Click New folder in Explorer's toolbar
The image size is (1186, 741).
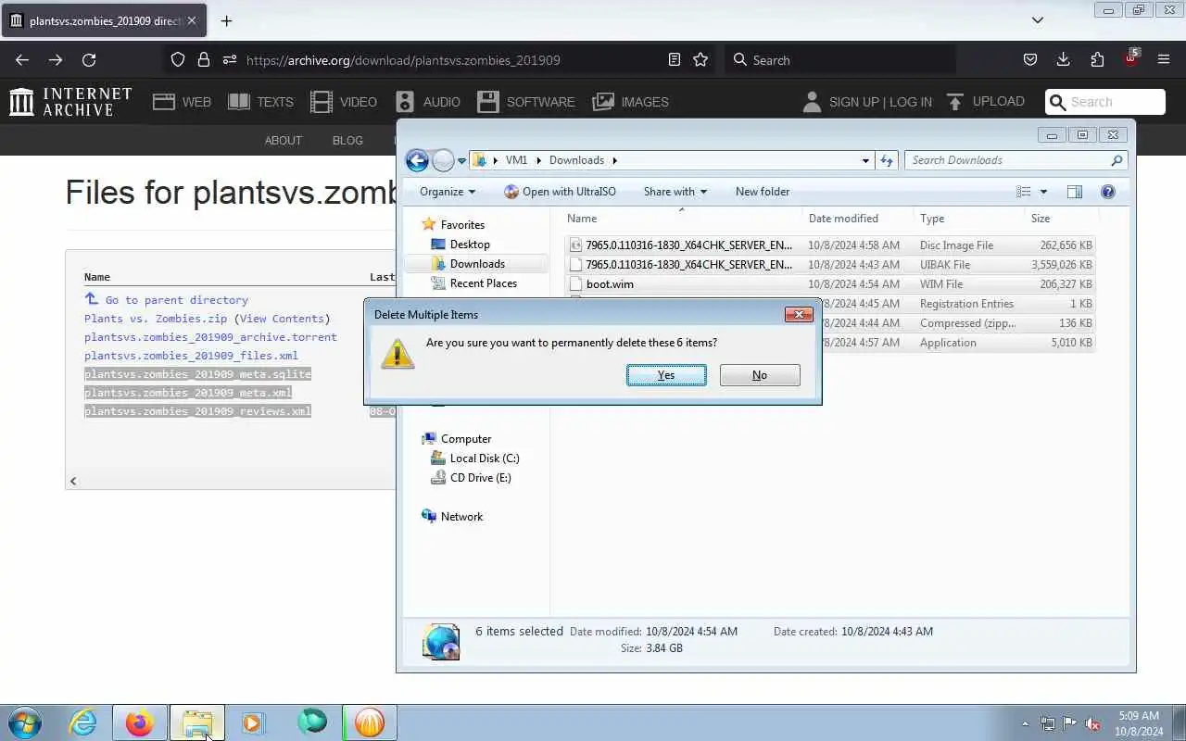763,192
